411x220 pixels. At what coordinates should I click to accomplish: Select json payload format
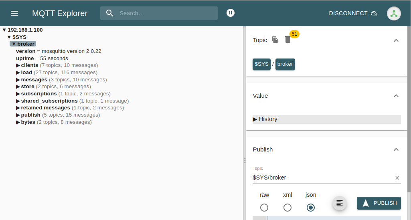(x=311, y=208)
